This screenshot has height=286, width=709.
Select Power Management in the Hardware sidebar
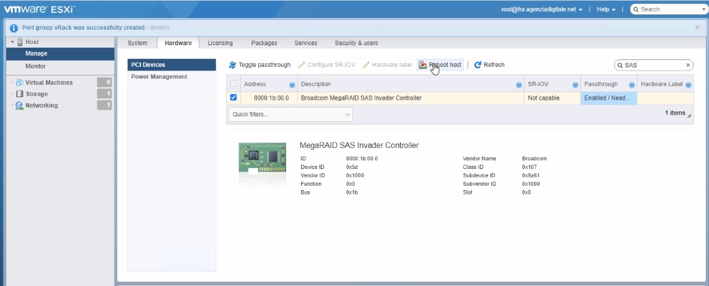pyautogui.click(x=159, y=77)
